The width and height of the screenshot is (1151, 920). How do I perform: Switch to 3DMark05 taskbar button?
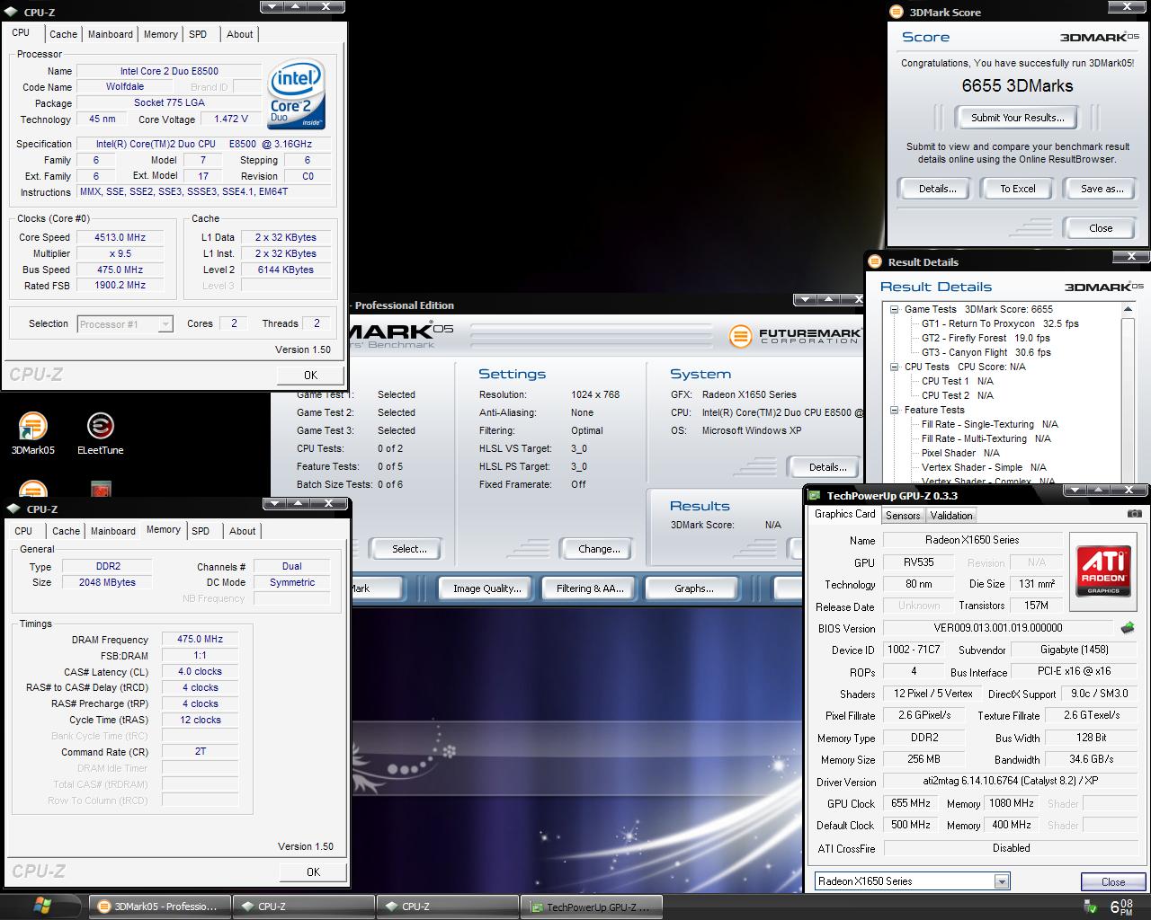[160, 907]
